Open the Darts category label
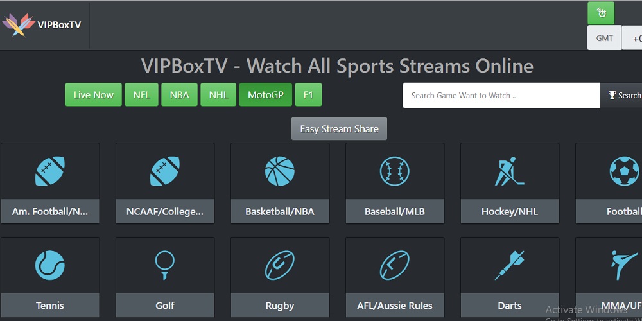Image resolution: width=642 pixels, height=321 pixels. (509, 306)
